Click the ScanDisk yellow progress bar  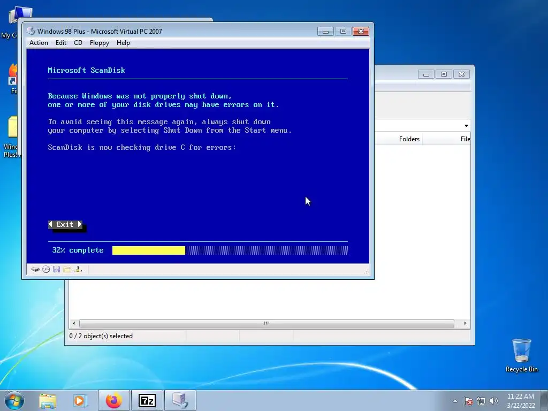pyautogui.click(x=149, y=250)
